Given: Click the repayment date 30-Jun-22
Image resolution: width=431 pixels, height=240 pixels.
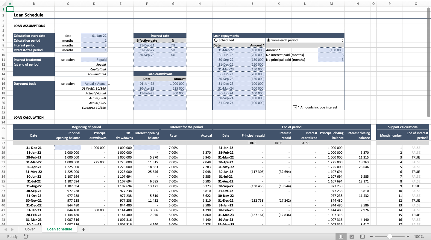Looking at the screenshot, I should pyautogui.click(x=226, y=55).
